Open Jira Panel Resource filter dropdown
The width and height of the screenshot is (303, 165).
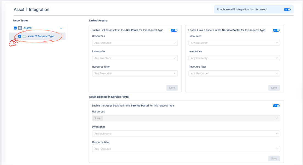point(135,73)
